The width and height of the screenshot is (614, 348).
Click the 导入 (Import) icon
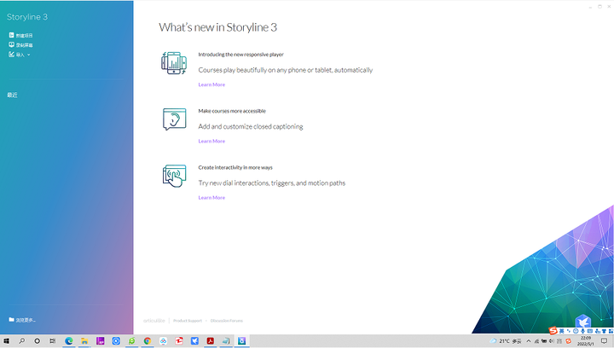11,55
